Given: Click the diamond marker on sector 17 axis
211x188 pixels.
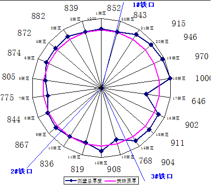Looking at the screenshot, I should pyautogui.click(x=146, y=94).
